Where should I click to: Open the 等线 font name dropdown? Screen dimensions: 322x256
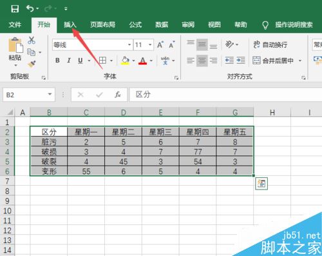(129, 44)
